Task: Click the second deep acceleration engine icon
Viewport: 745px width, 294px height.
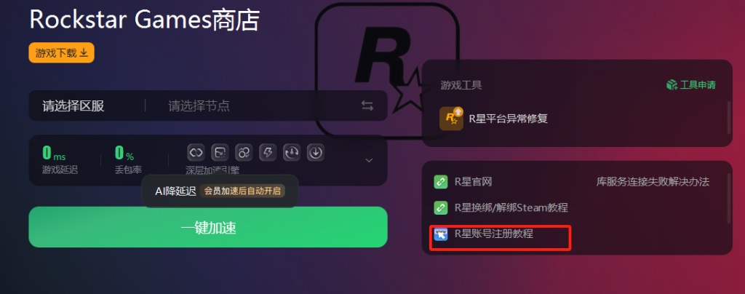Action: pos(220,153)
